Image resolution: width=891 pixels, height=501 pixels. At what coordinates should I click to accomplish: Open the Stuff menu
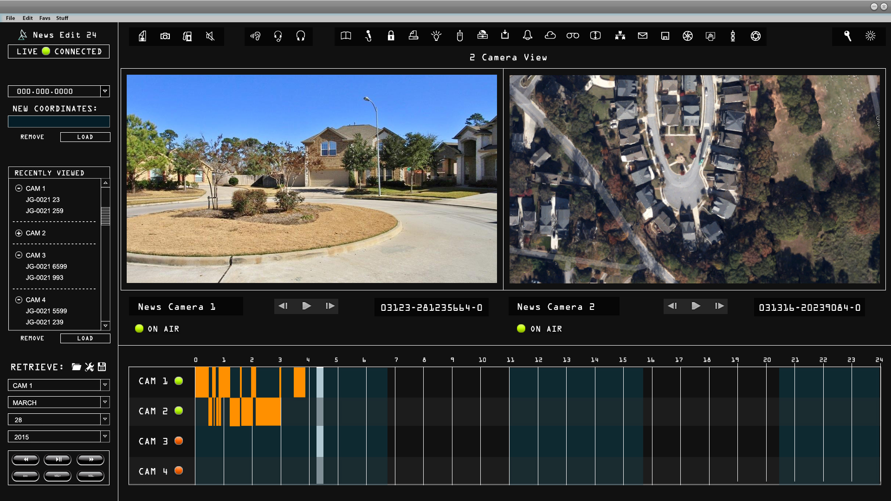pos(62,18)
